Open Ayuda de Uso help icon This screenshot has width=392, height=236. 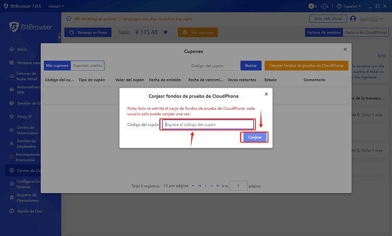11,211
